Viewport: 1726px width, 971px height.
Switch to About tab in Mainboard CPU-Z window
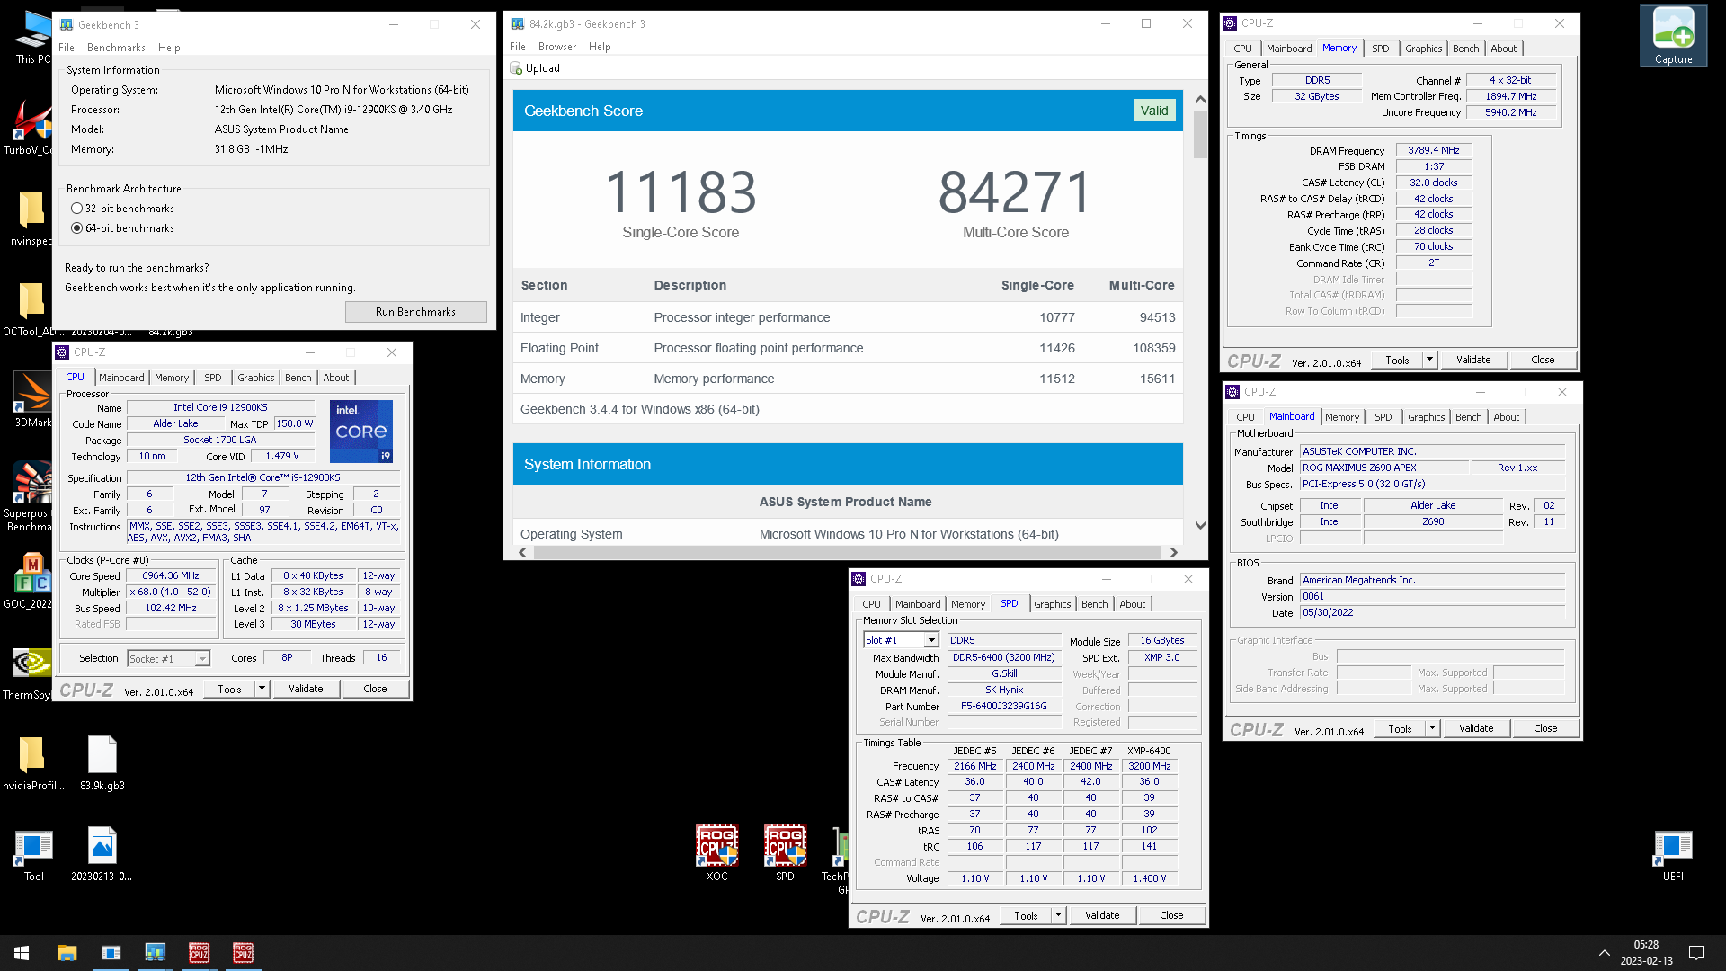click(x=1506, y=417)
